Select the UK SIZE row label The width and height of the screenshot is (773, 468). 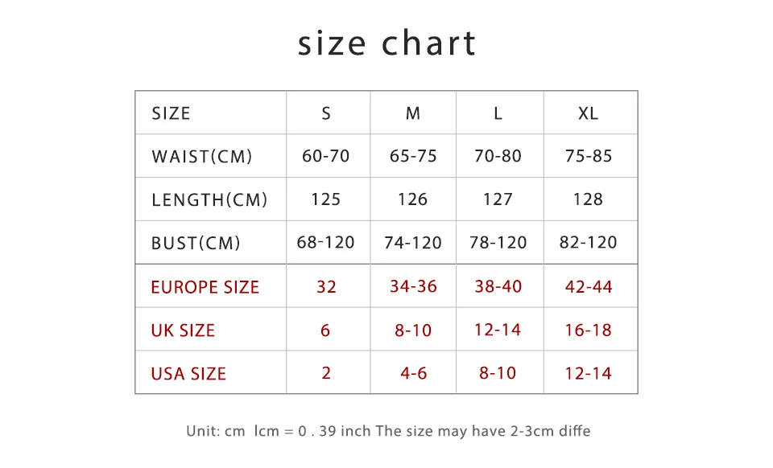click(x=183, y=330)
